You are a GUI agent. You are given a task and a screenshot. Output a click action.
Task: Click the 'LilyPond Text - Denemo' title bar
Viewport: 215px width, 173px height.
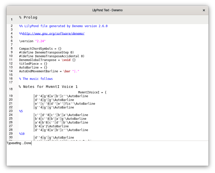tap(107, 10)
